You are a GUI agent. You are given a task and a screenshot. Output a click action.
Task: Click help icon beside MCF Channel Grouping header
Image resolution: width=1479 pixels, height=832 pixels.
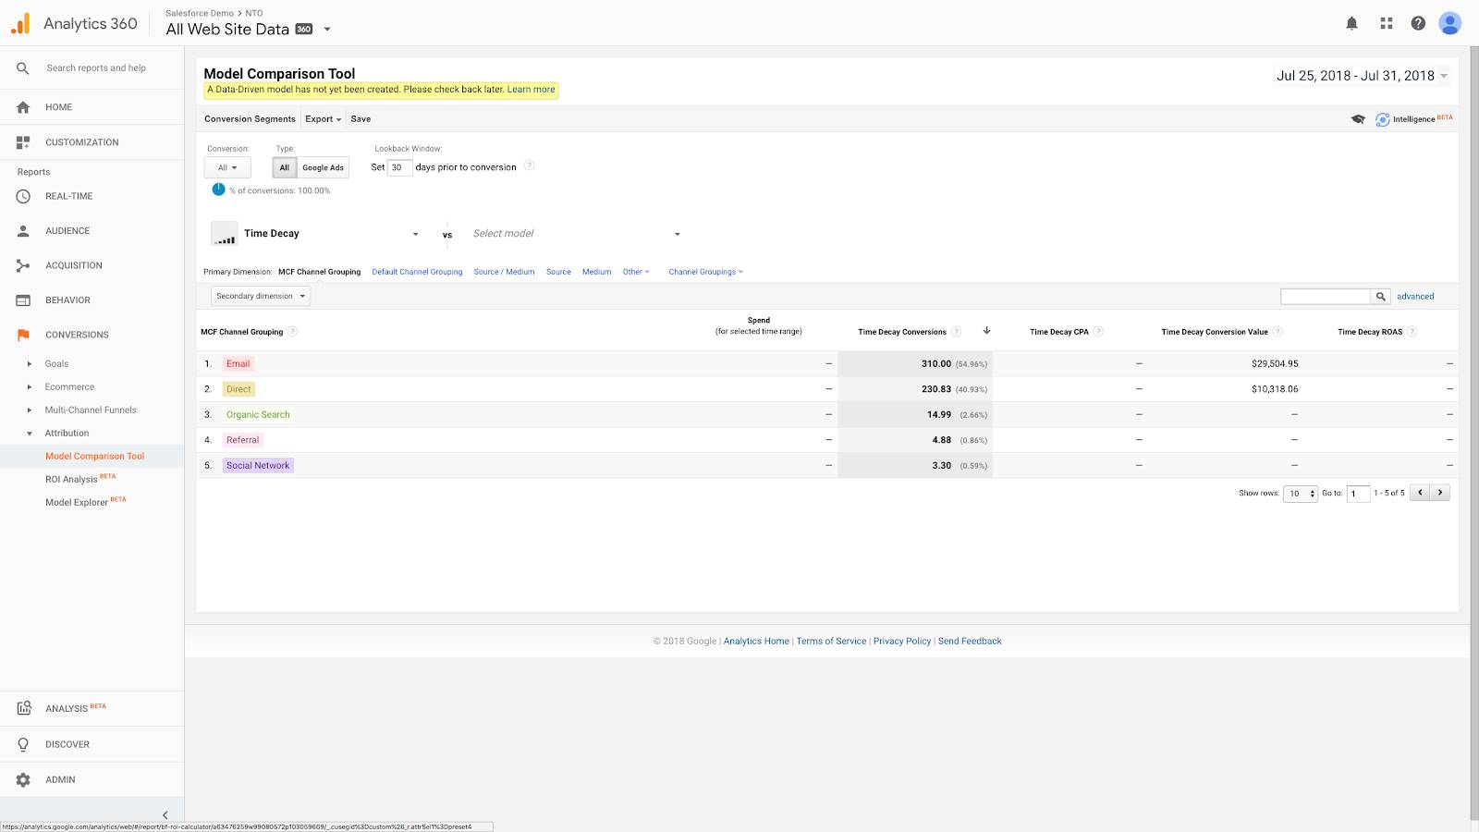coord(293,332)
